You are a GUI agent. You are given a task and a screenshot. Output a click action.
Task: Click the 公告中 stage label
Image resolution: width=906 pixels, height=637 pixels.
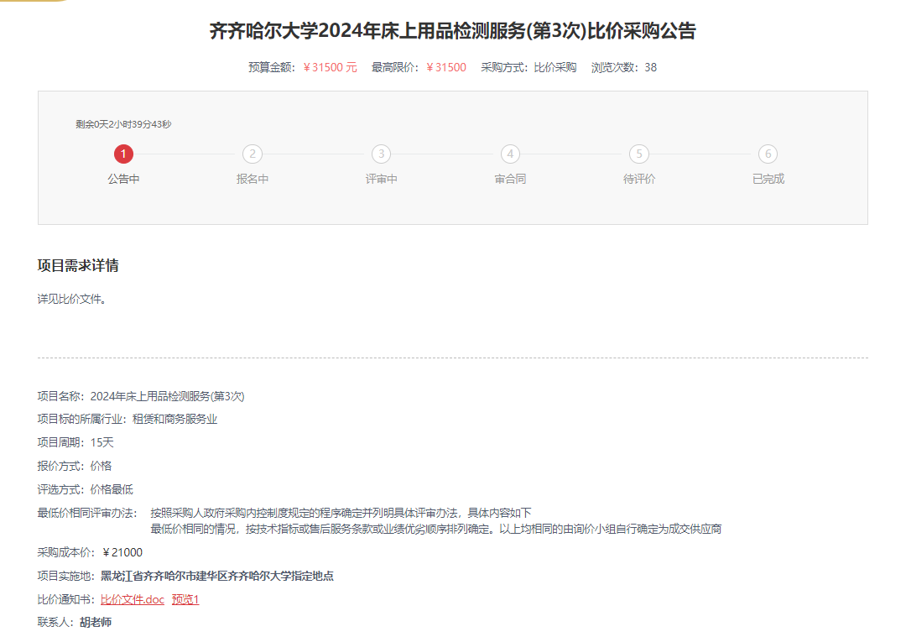(123, 179)
